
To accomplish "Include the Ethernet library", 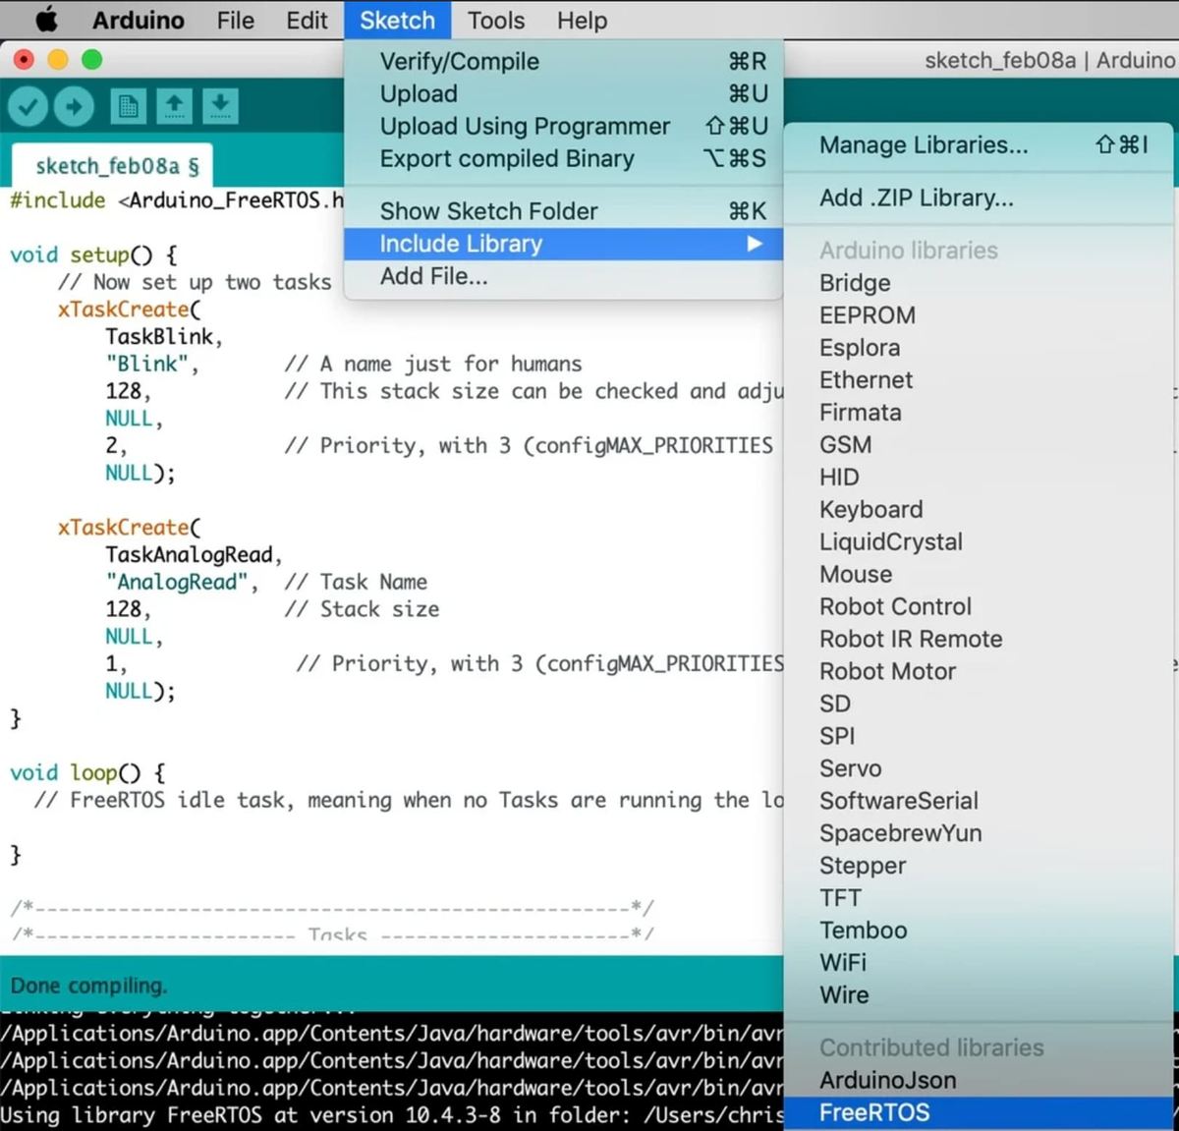I will point(979,379).
